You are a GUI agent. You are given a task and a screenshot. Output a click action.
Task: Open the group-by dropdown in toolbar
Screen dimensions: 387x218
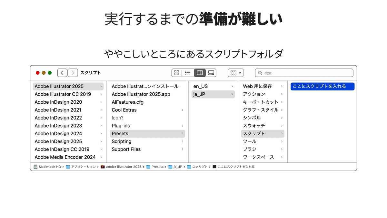point(235,73)
